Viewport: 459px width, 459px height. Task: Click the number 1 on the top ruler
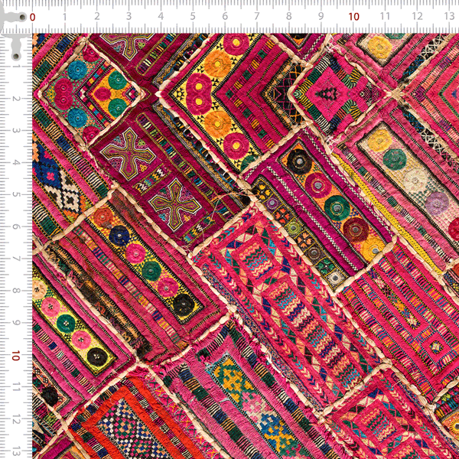tap(65, 16)
